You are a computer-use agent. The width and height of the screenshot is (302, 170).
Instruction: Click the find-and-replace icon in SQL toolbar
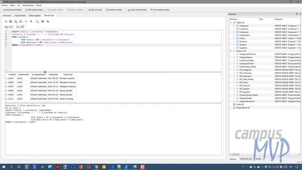click(x=37, y=21)
